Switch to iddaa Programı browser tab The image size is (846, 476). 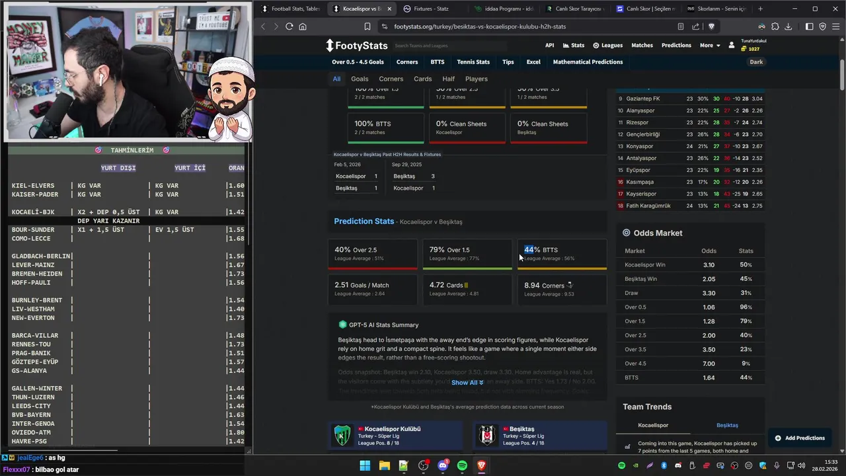(x=502, y=9)
